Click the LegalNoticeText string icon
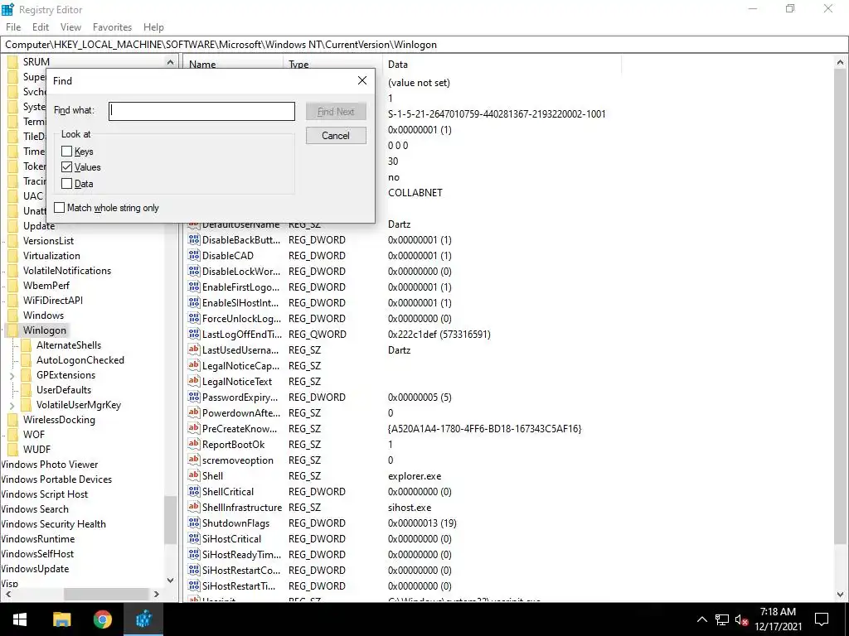Image resolution: width=849 pixels, height=636 pixels. point(194,381)
